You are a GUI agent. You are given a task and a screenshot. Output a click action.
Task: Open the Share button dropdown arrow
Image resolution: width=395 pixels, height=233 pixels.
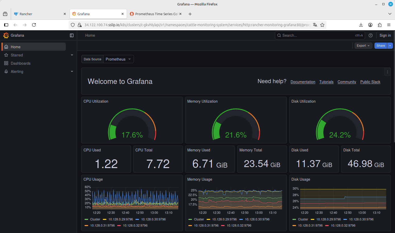coord(390,46)
